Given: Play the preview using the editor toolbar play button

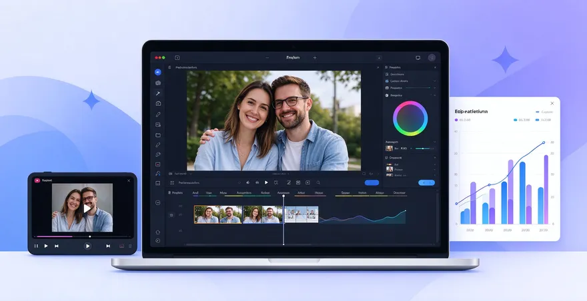Looking at the screenshot, I should (266, 182).
